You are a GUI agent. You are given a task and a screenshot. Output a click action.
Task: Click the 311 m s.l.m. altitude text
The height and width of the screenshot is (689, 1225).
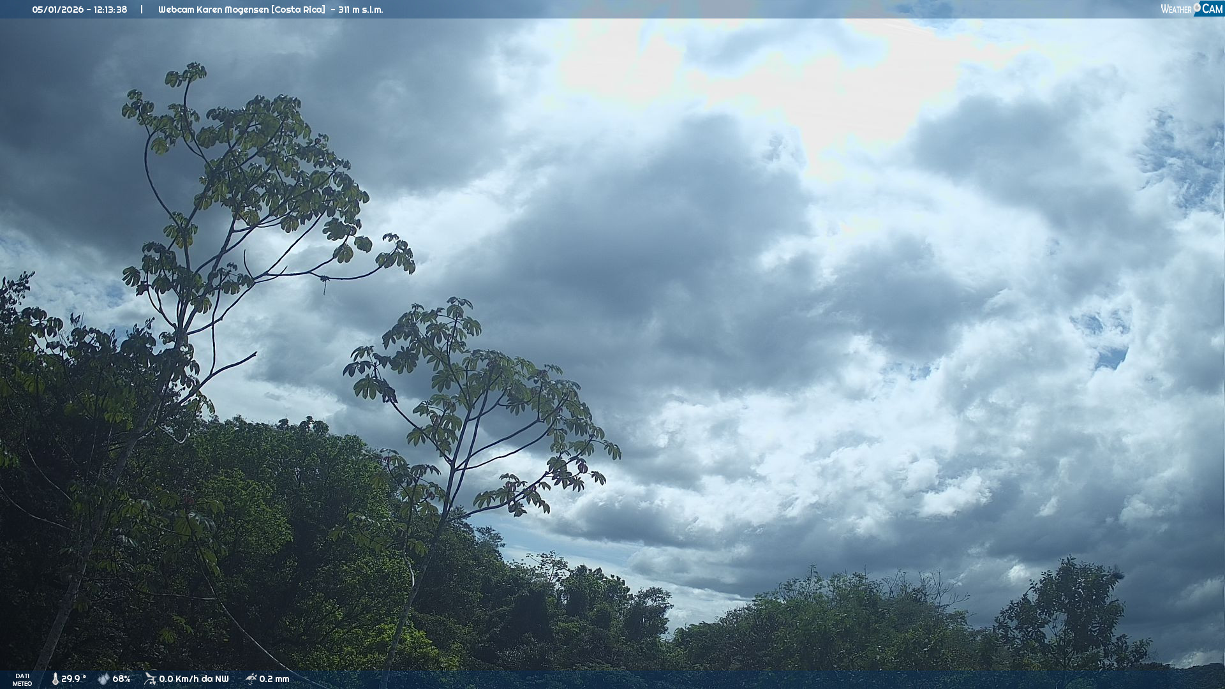click(x=360, y=10)
